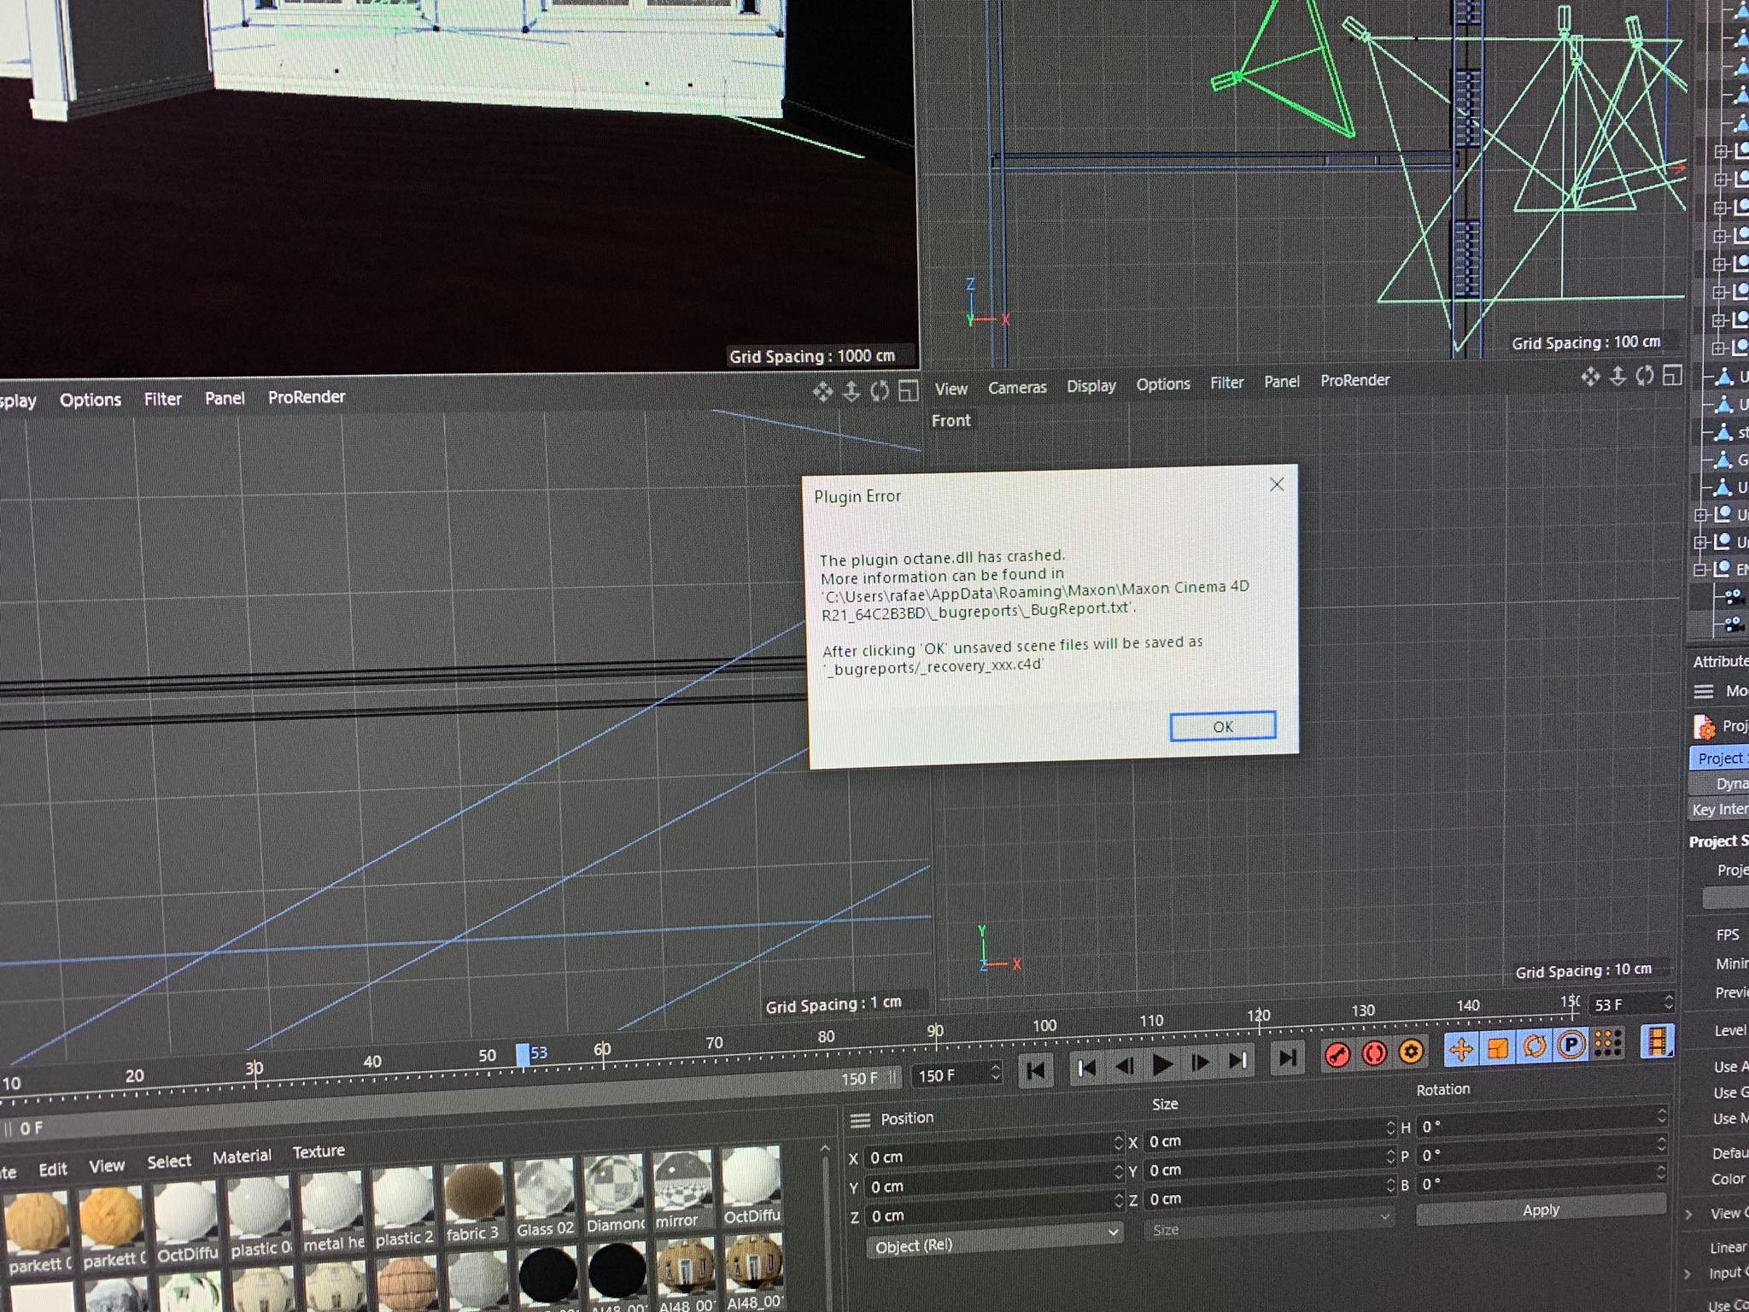Toggle Rotation keyframe recording icon
The height and width of the screenshot is (1312, 1749).
pyautogui.click(x=1535, y=1045)
